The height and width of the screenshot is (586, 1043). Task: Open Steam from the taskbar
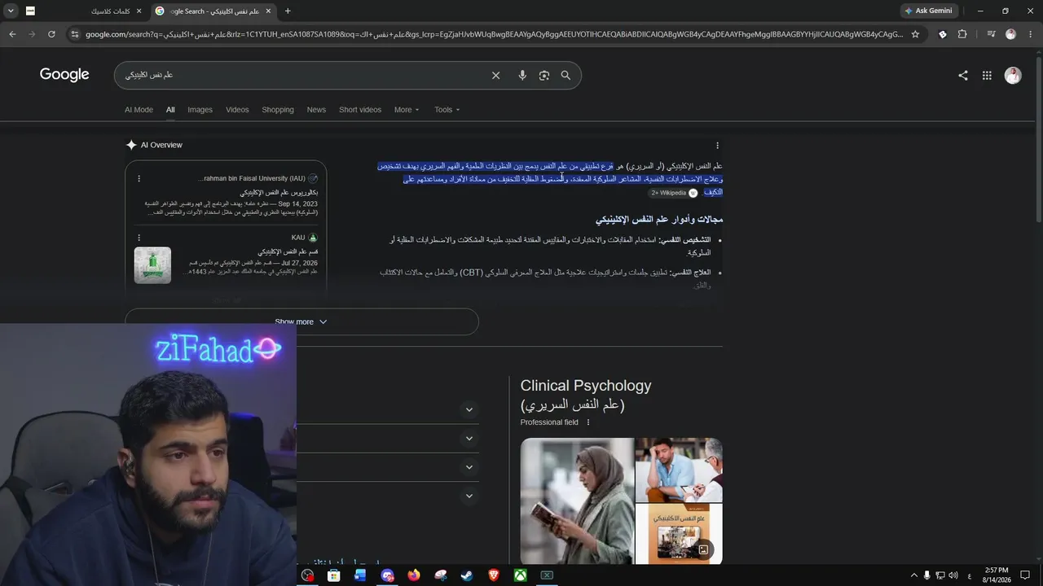tap(467, 575)
